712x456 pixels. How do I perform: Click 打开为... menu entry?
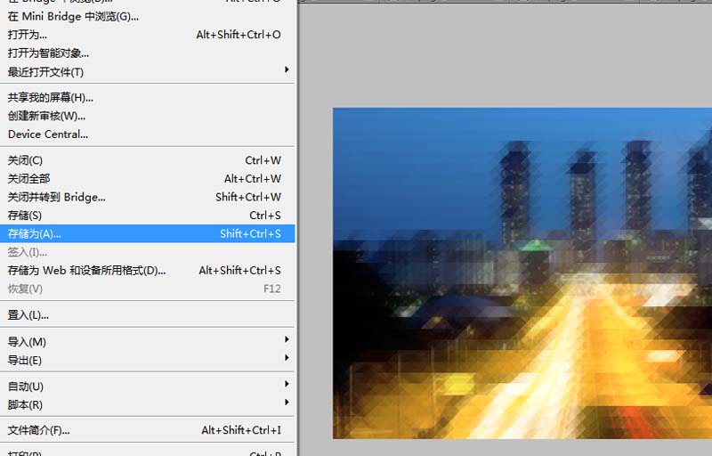click(x=147, y=35)
